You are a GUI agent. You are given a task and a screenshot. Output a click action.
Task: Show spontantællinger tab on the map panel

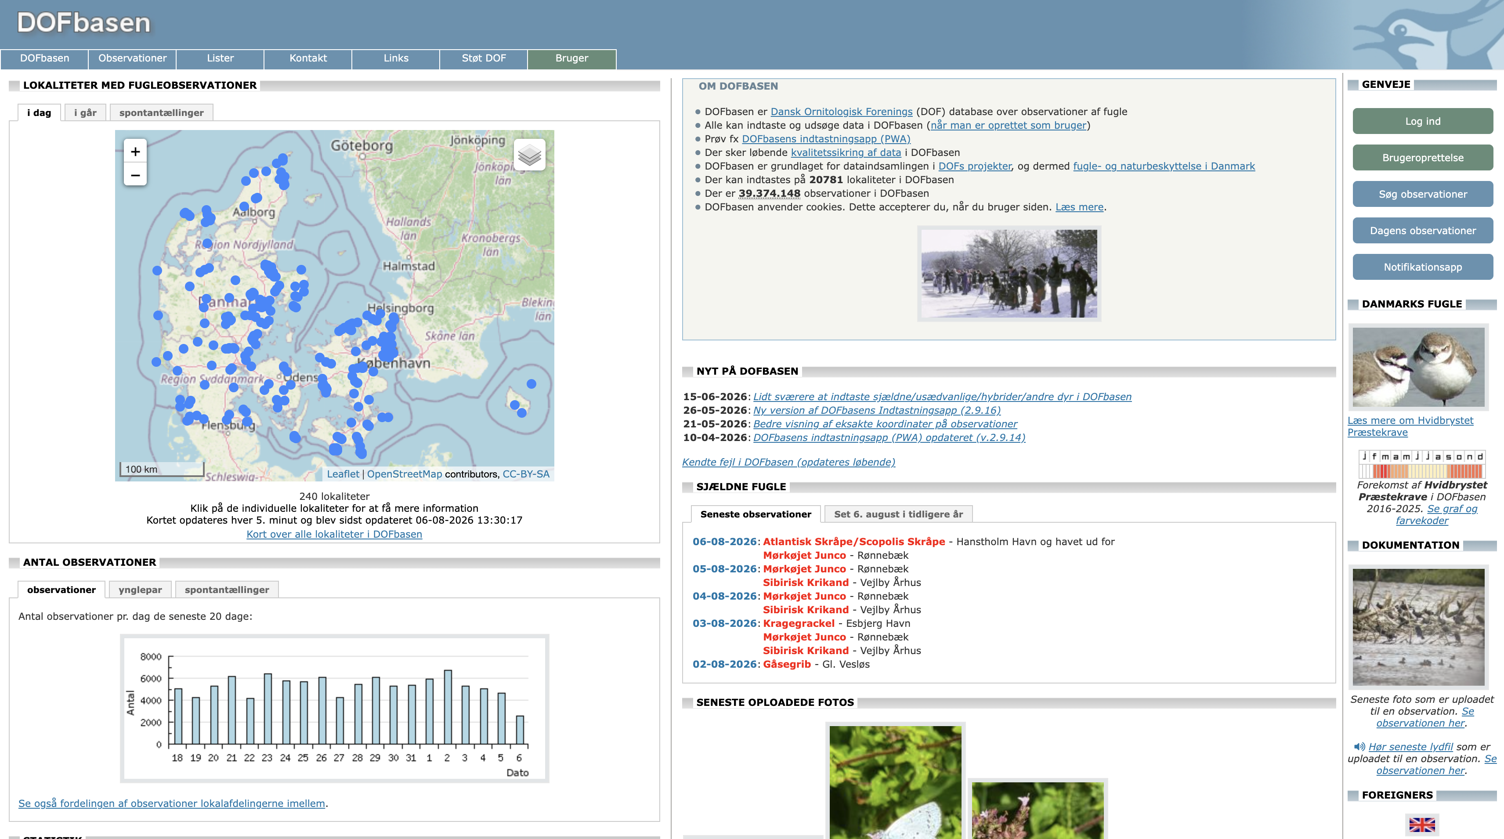(162, 113)
